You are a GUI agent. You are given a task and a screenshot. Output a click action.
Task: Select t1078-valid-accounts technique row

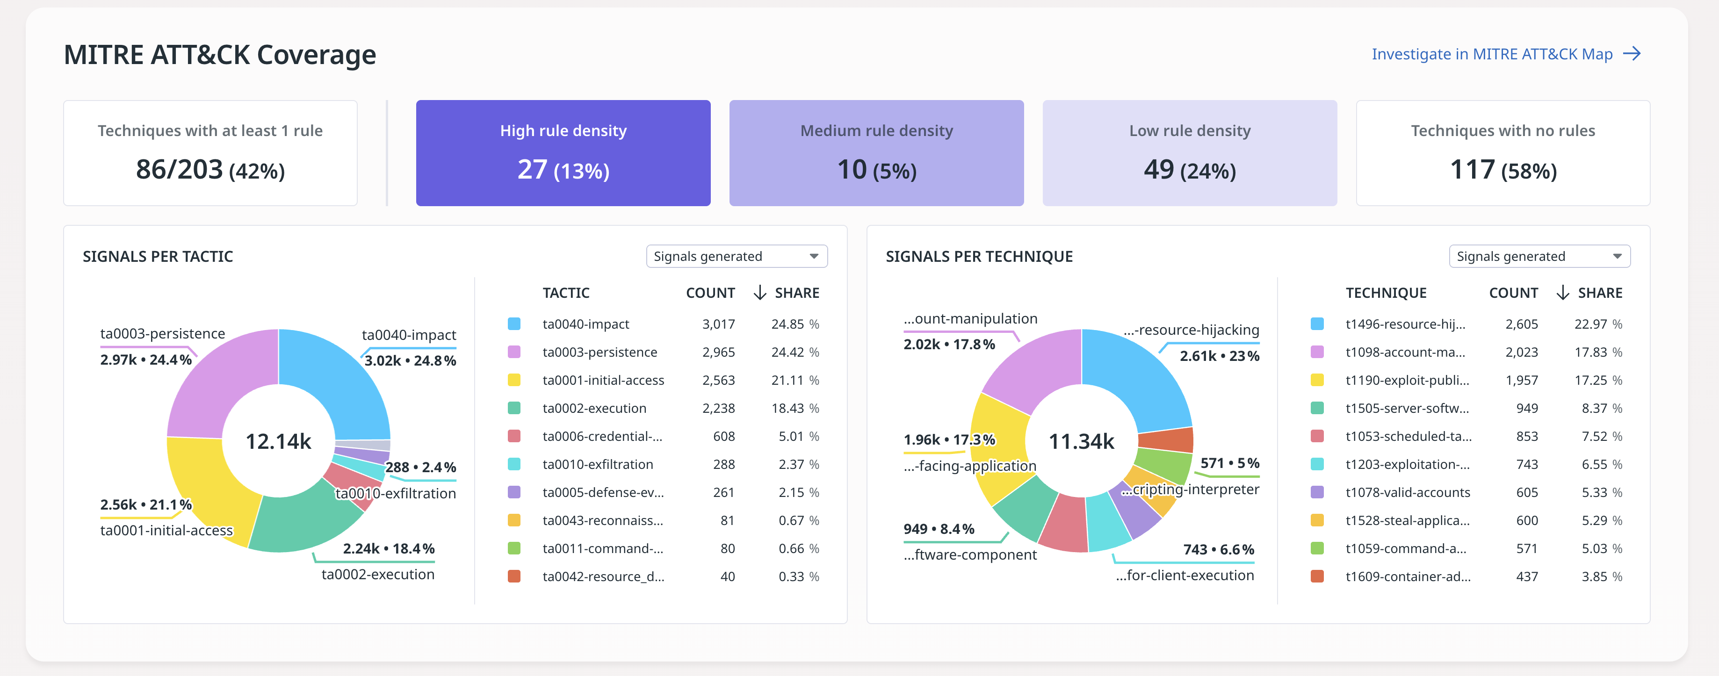tap(1466, 492)
